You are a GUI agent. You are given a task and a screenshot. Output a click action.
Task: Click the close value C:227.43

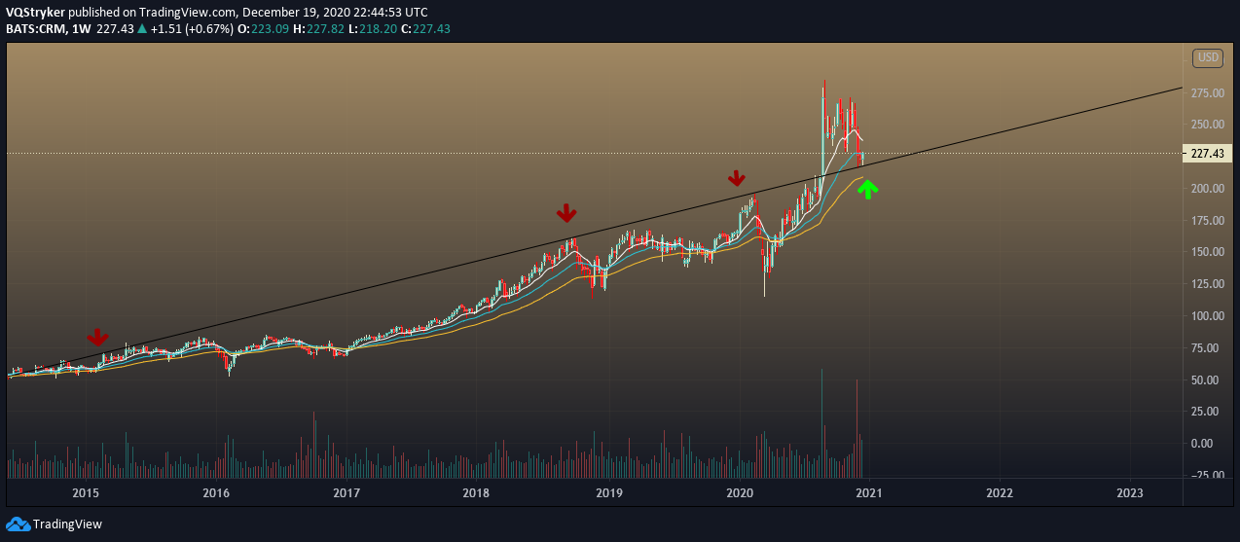425,28
